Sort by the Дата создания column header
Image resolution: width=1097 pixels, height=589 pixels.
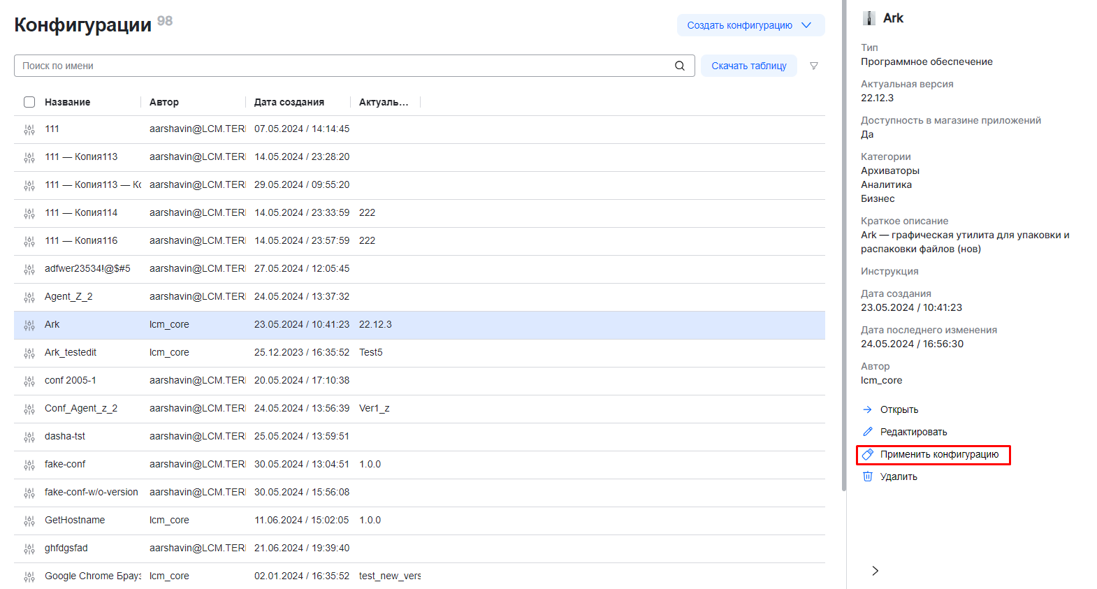point(289,102)
